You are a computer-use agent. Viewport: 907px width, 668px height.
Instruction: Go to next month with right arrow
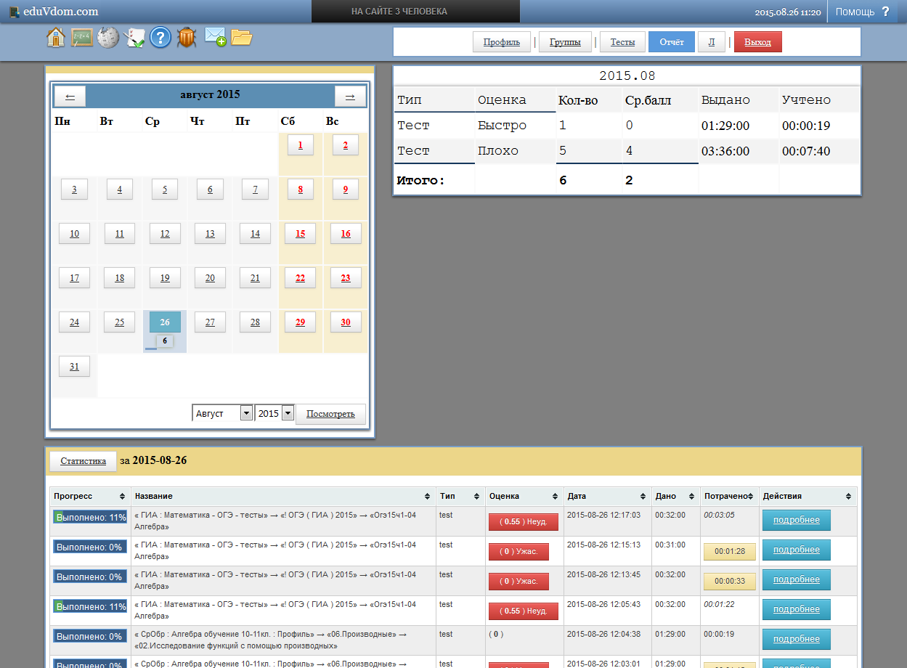tap(350, 96)
